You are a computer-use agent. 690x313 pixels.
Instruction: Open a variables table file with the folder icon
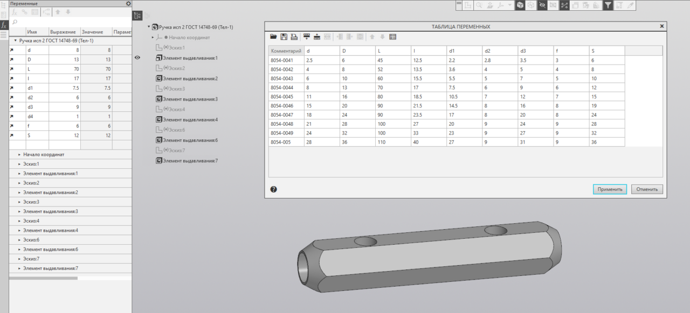click(273, 37)
